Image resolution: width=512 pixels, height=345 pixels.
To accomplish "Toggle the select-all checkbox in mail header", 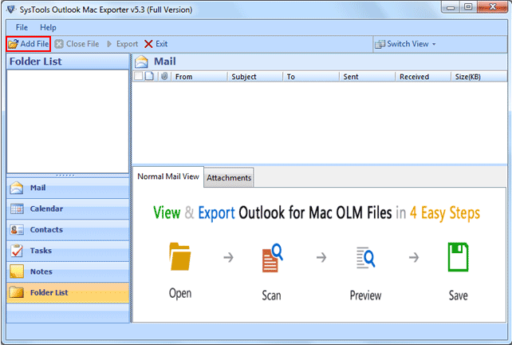I will tap(139, 76).
